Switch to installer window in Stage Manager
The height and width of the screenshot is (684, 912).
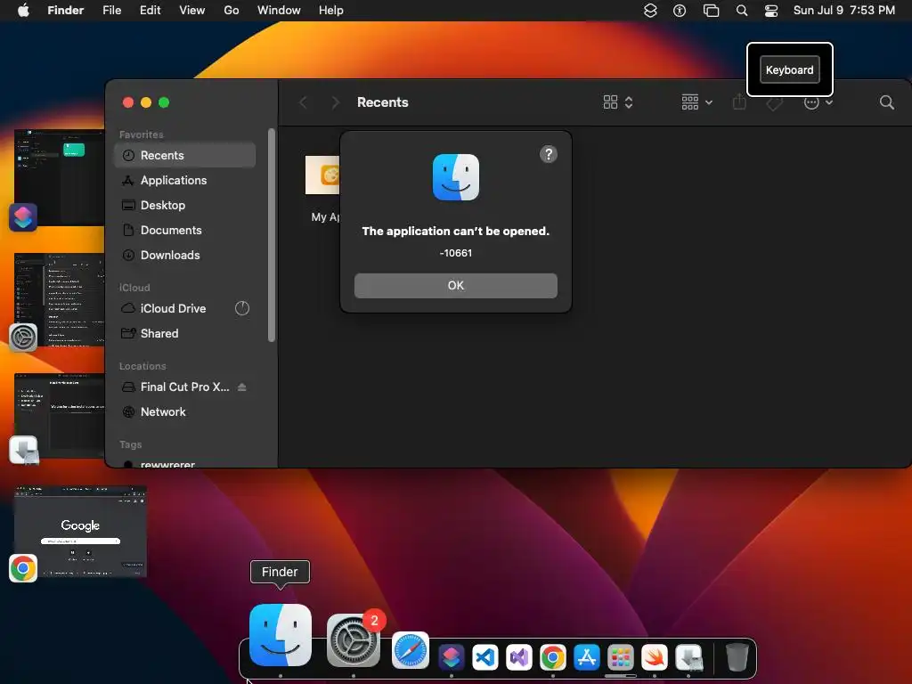pyautogui.click(x=59, y=415)
